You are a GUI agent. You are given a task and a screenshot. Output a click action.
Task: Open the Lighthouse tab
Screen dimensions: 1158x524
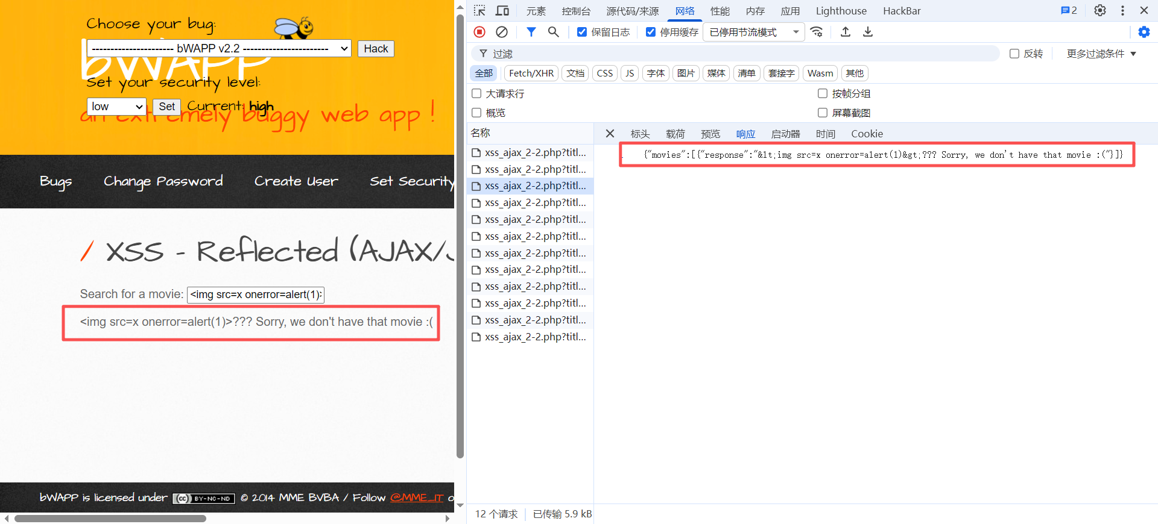coord(841,11)
